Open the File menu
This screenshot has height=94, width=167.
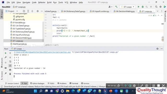(x=8, y=2)
